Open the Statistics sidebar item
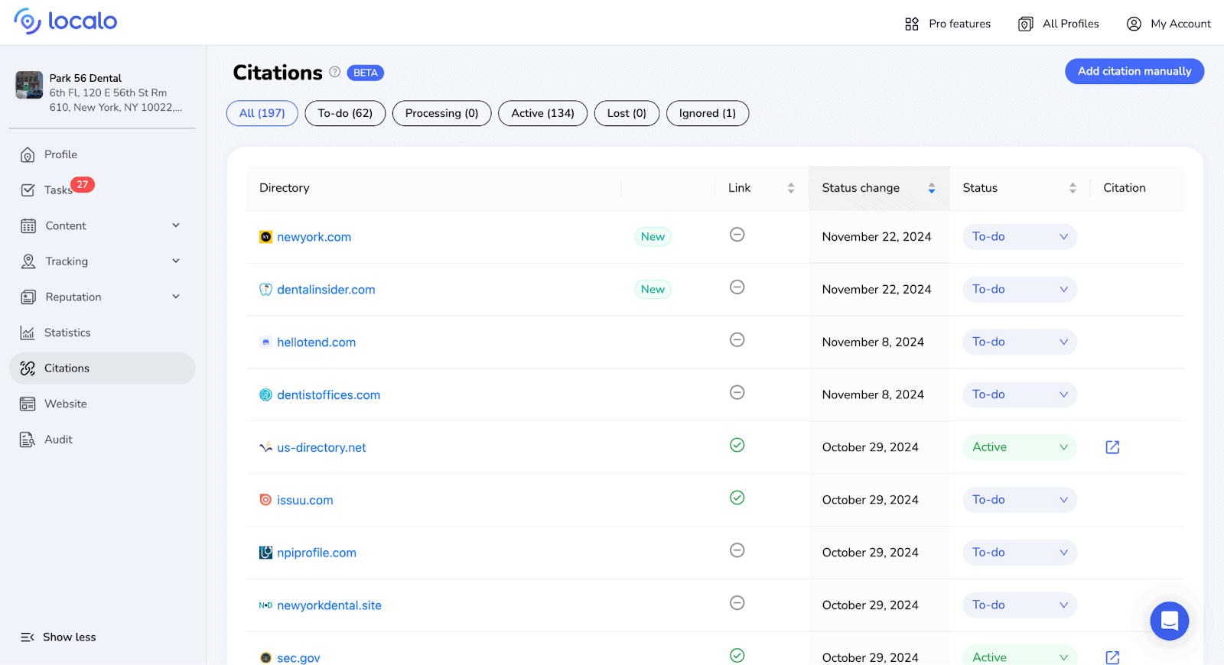Screen dimensions: 1224x665 [67, 332]
